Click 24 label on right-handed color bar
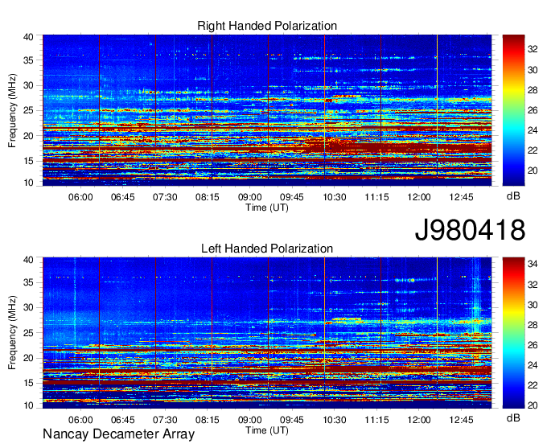The width and height of the screenshot is (547, 444). tap(533, 130)
